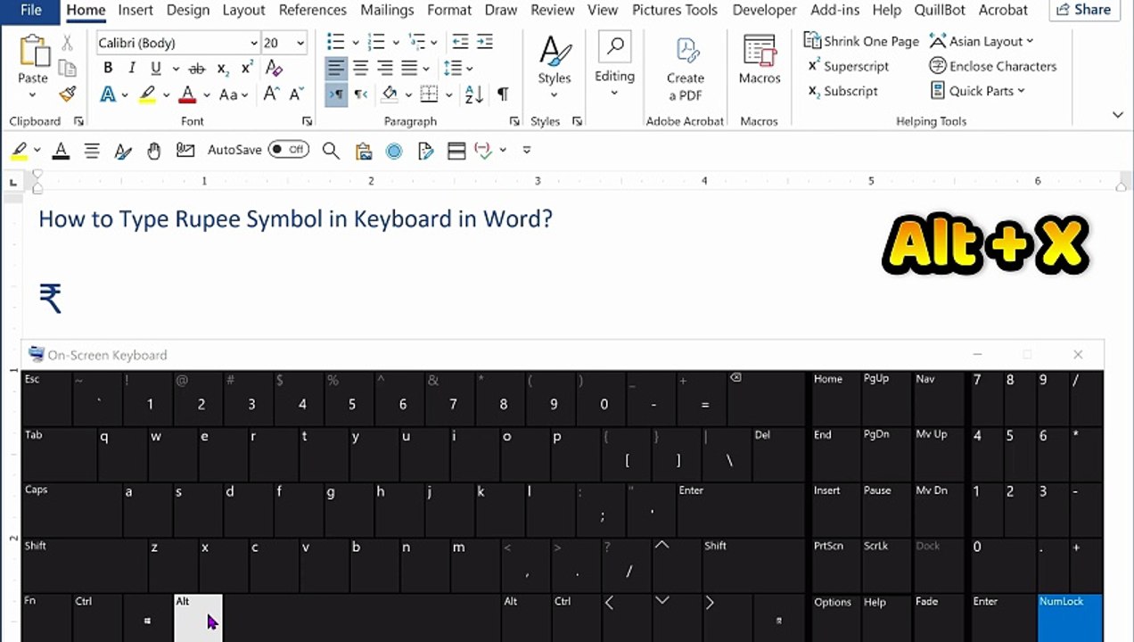Open the Macros button
This screenshot has width=1134, height=642.
760,60
